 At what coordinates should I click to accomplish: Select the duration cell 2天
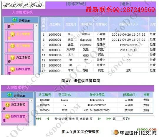(128, 70)
